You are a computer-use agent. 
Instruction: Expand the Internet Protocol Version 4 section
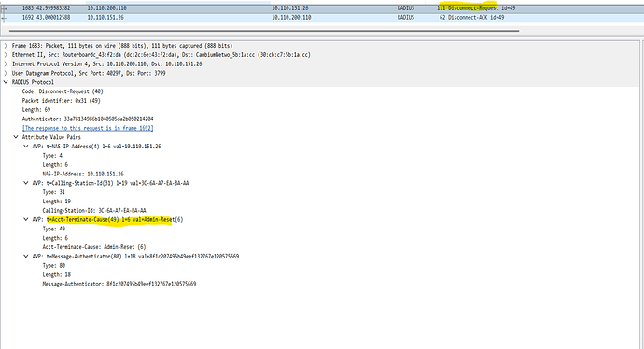(6, 63)
